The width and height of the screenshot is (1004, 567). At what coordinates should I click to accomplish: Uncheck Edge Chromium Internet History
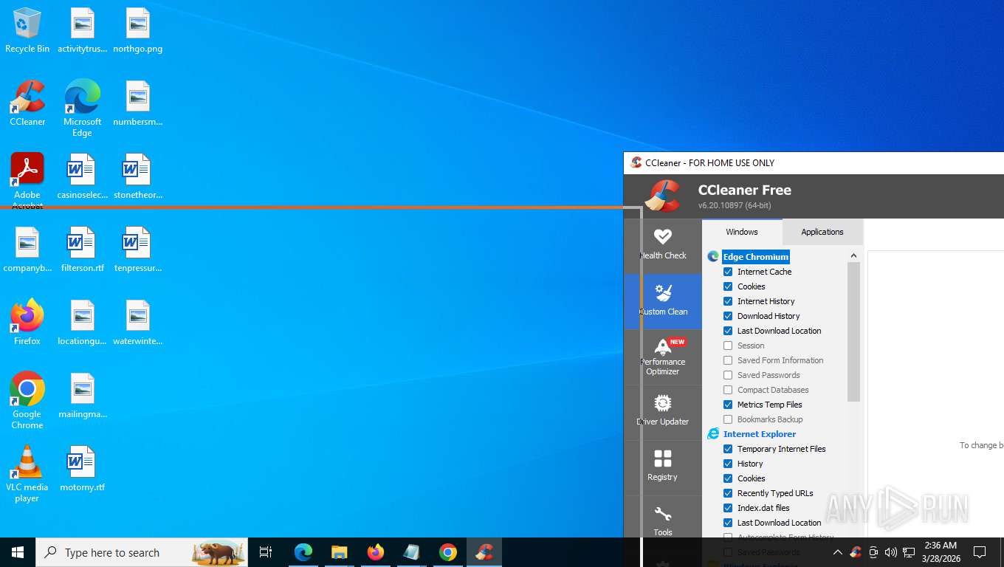pos(728,301)
